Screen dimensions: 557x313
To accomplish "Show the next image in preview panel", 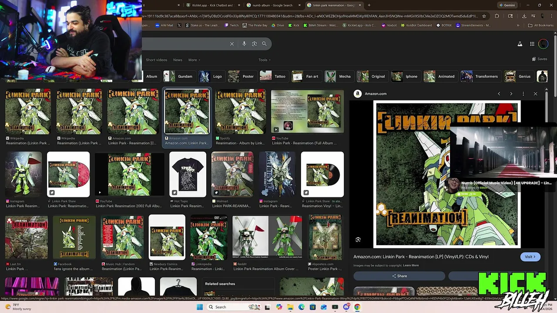I will 511,93.
